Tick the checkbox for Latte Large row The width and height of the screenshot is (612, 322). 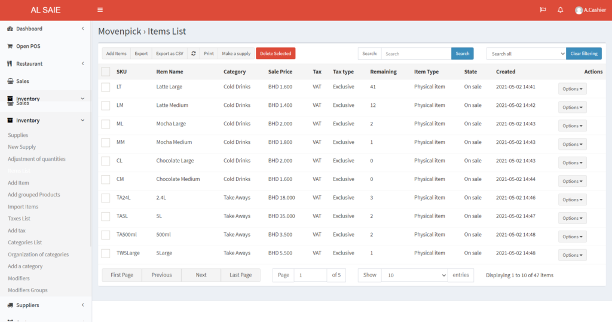[x=106, y=87]
